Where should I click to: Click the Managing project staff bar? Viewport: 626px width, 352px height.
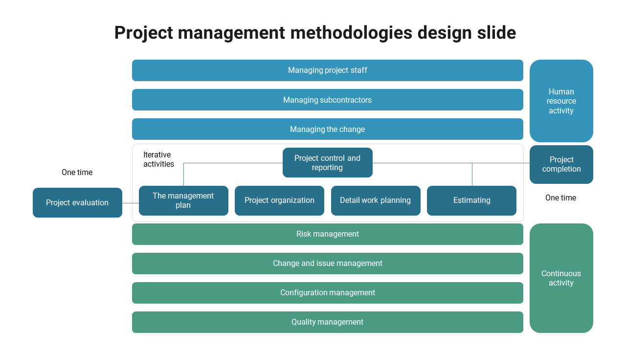pyautogui.click(x=327, y=70)
